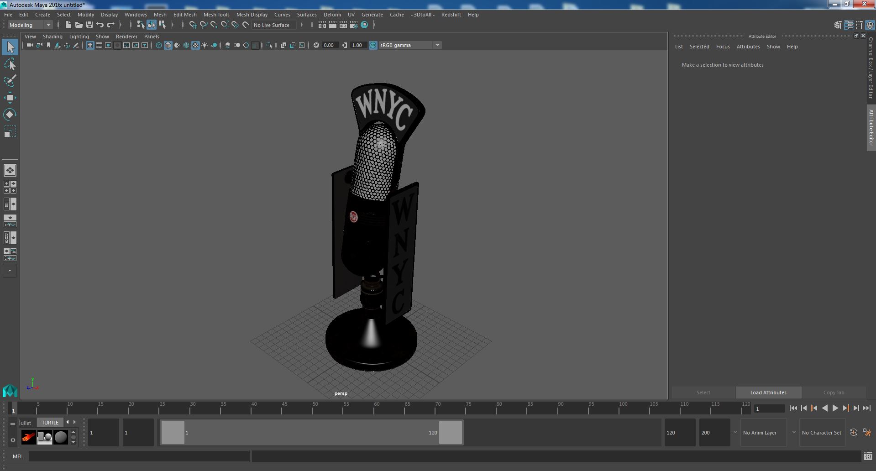Undo the last action
Viewport: 876px width, 471px height.
point(100,25)
